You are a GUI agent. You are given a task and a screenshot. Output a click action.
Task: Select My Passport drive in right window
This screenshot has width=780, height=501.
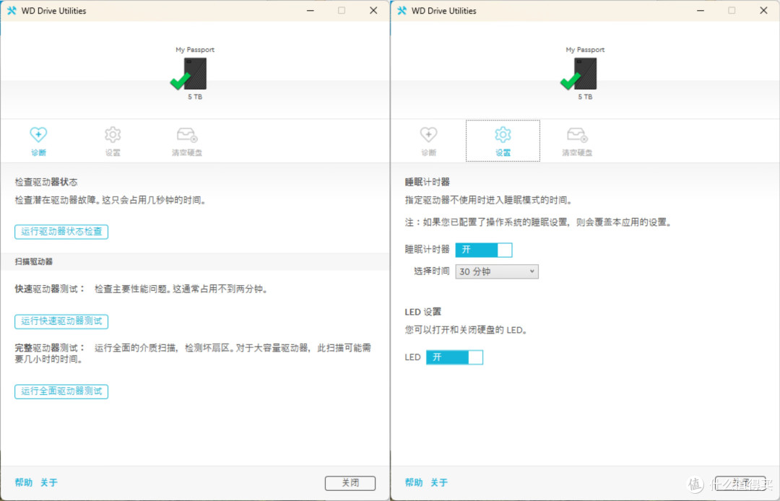(584, 73)
